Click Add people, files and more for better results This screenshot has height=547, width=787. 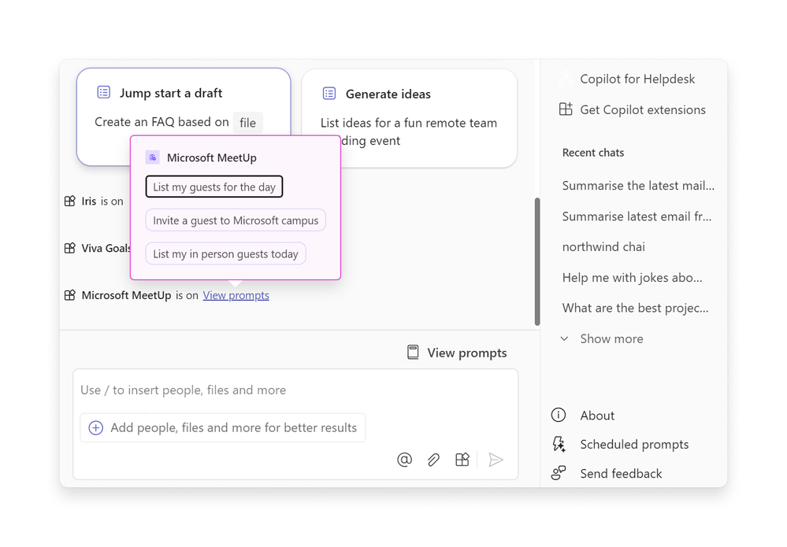click(x=223, y=427)
